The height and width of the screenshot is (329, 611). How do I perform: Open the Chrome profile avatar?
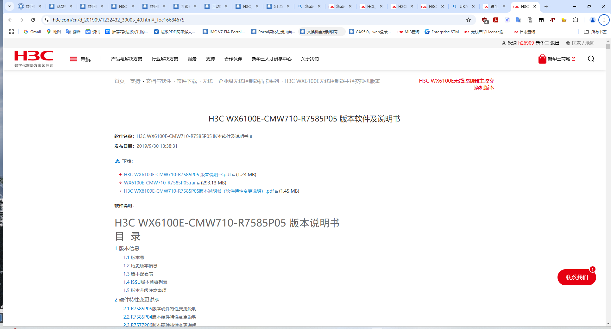592,20
